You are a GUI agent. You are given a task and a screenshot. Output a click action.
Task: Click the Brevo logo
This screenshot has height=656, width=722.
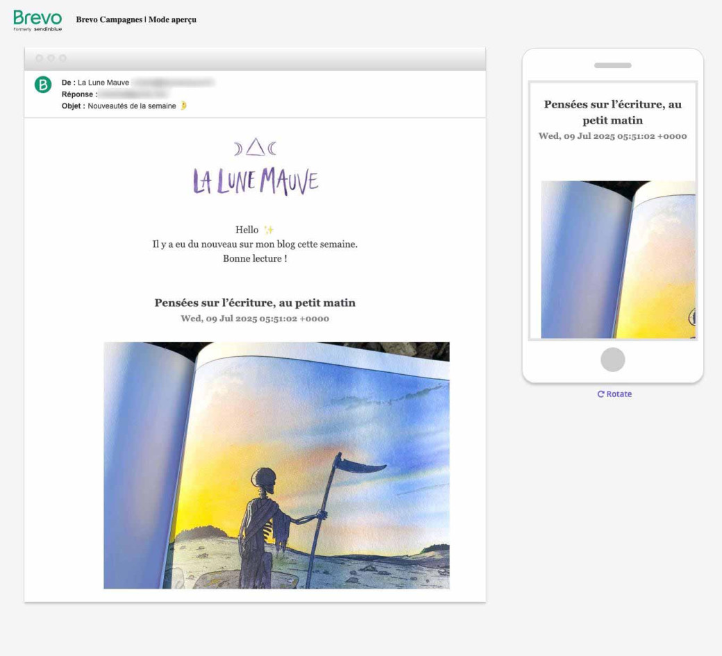click(37, 20)
